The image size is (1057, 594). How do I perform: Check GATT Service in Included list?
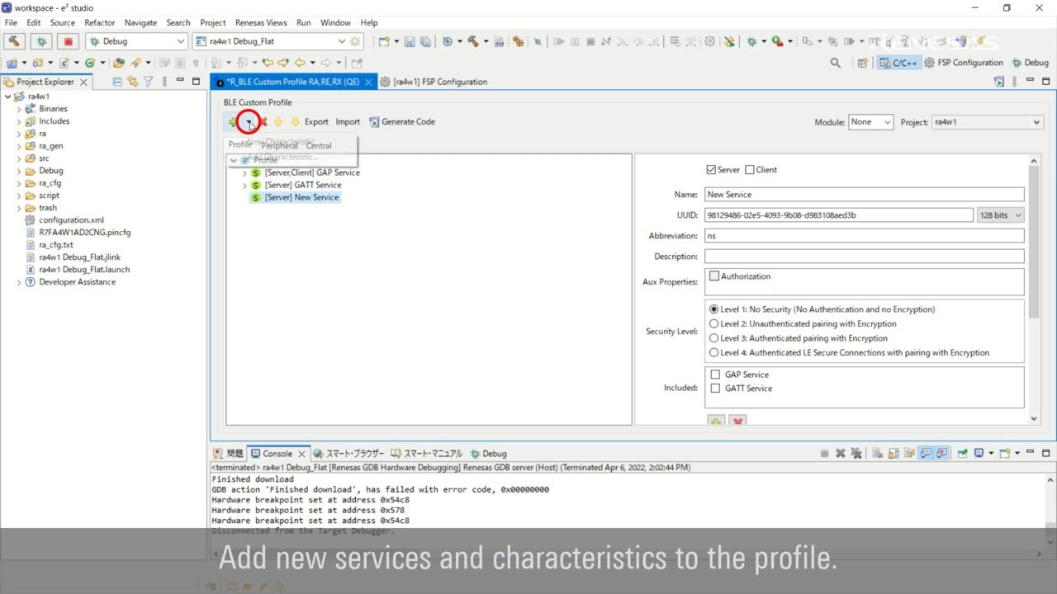pos(715,389)
